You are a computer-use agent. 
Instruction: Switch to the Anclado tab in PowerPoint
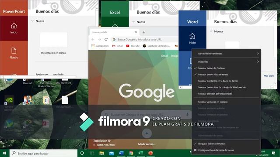tap(58, 75)
